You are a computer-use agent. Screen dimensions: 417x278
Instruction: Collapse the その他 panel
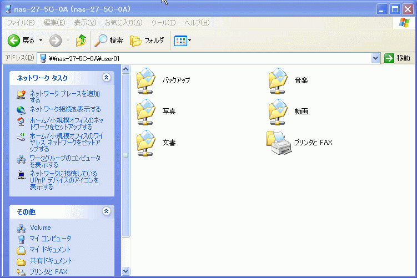pyautogui.click(x=107, y=211)
